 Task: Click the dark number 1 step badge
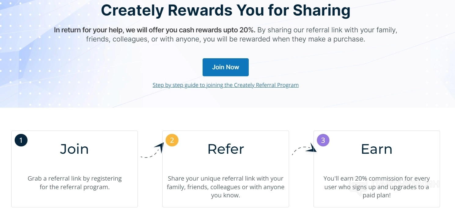21,140
